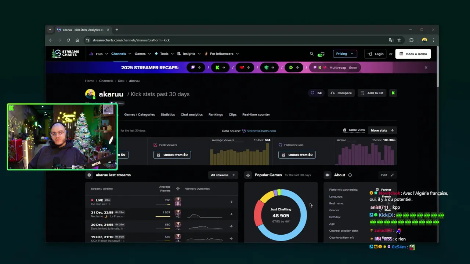Click the Kick breadcrumb link
The width and height of the screenshot is (470, 264).
[121, 81]
